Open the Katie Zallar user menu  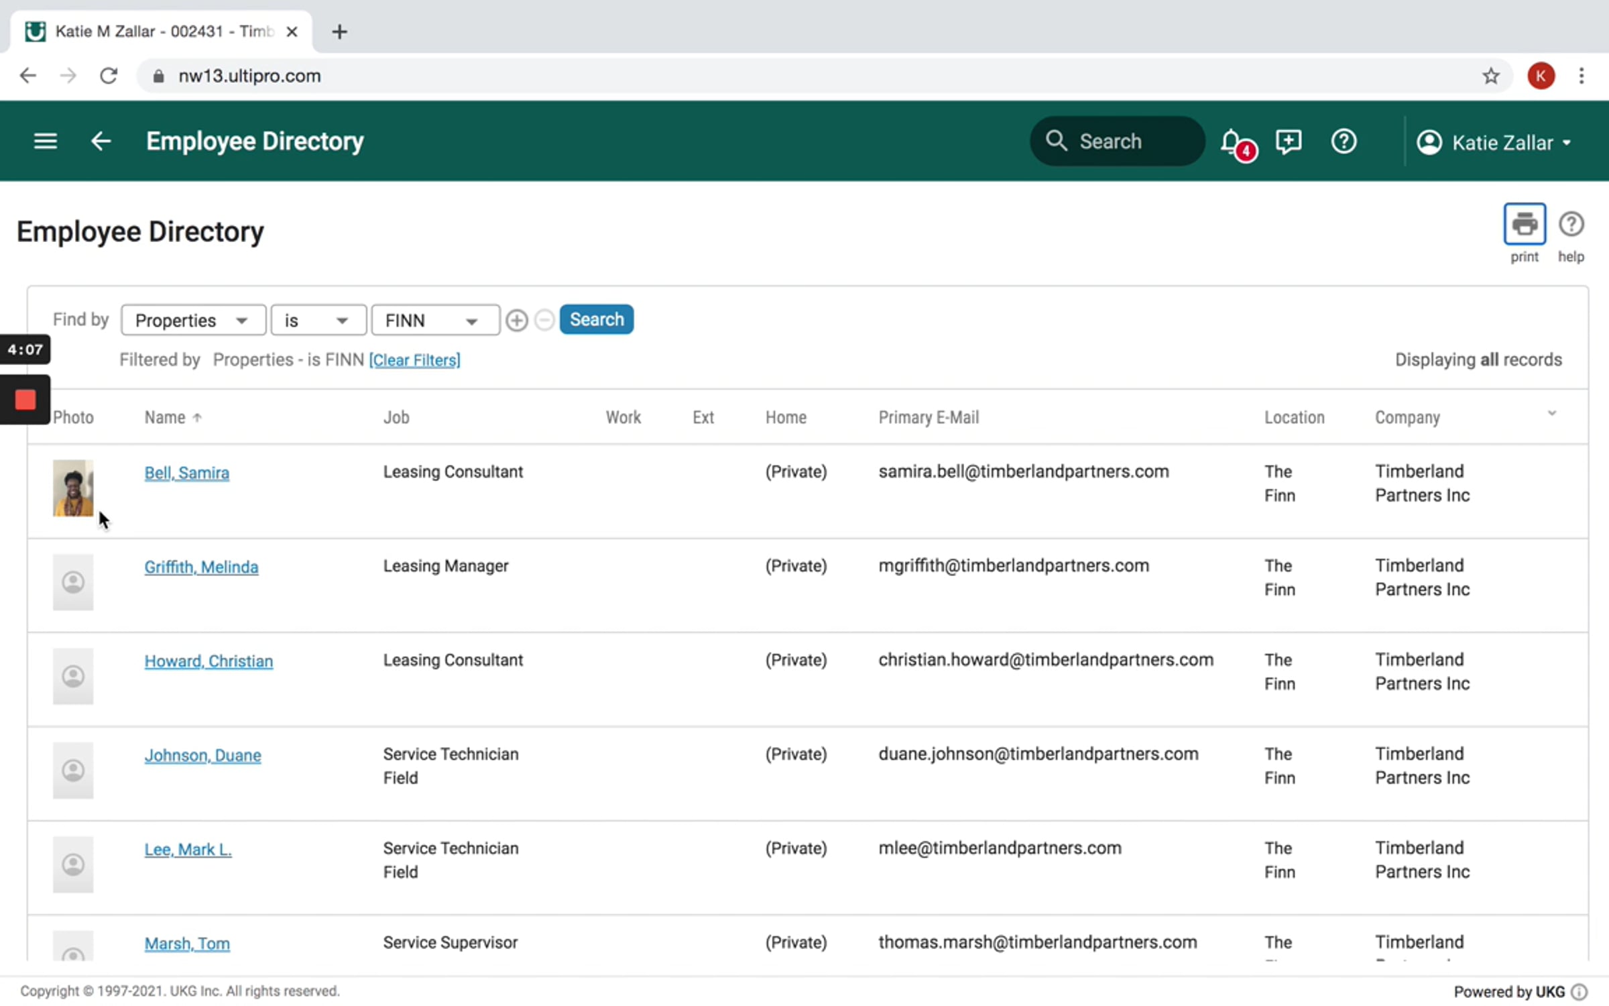coord(1494,142)
